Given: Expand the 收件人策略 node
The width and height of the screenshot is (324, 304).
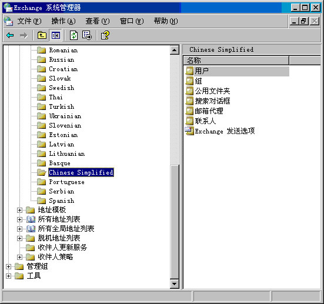Looking at the screenshot, I should pos(19,257).
